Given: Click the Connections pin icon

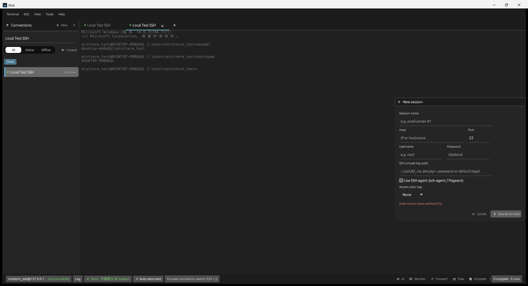Looking at the screenshot, I should 7,25.
